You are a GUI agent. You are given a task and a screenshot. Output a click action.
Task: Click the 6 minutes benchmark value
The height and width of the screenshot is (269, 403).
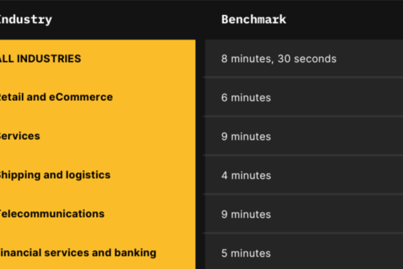coord(246,98)
